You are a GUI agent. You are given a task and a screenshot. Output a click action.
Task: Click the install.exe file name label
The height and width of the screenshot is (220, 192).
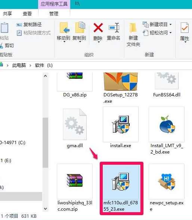click(121, 146)
